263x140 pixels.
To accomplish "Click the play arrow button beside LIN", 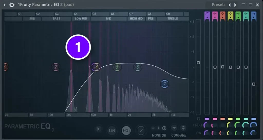I will click(x=98, y=129).
